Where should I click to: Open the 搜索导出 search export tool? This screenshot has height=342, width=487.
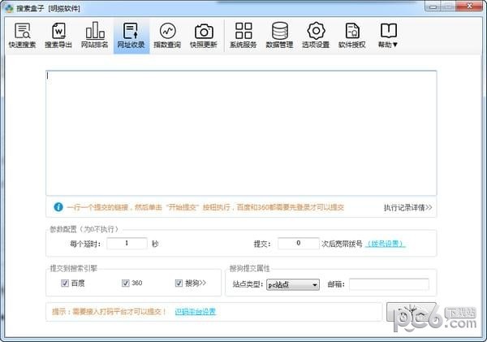58,36
